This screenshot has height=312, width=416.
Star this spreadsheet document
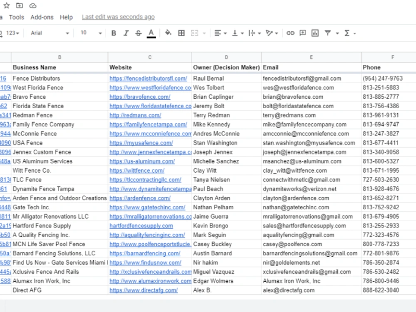7,5
